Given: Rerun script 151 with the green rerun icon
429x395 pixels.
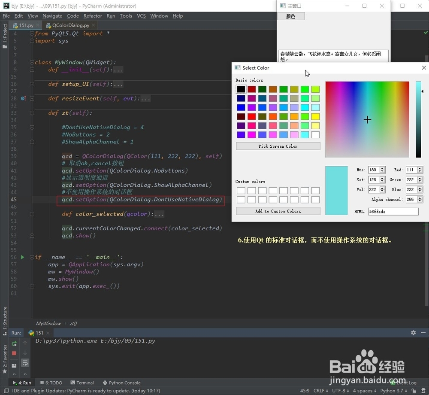Looking at the screenshot, I should [x=14, y=343].
